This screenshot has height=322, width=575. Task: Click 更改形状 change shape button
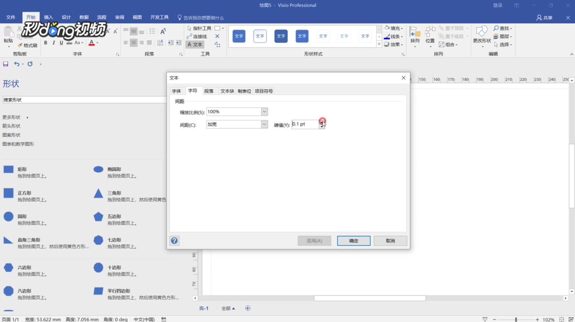click(482, 37)
